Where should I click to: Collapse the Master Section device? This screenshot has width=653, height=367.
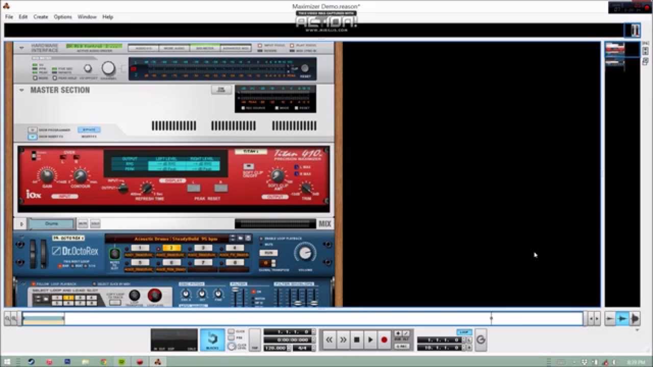21,90
